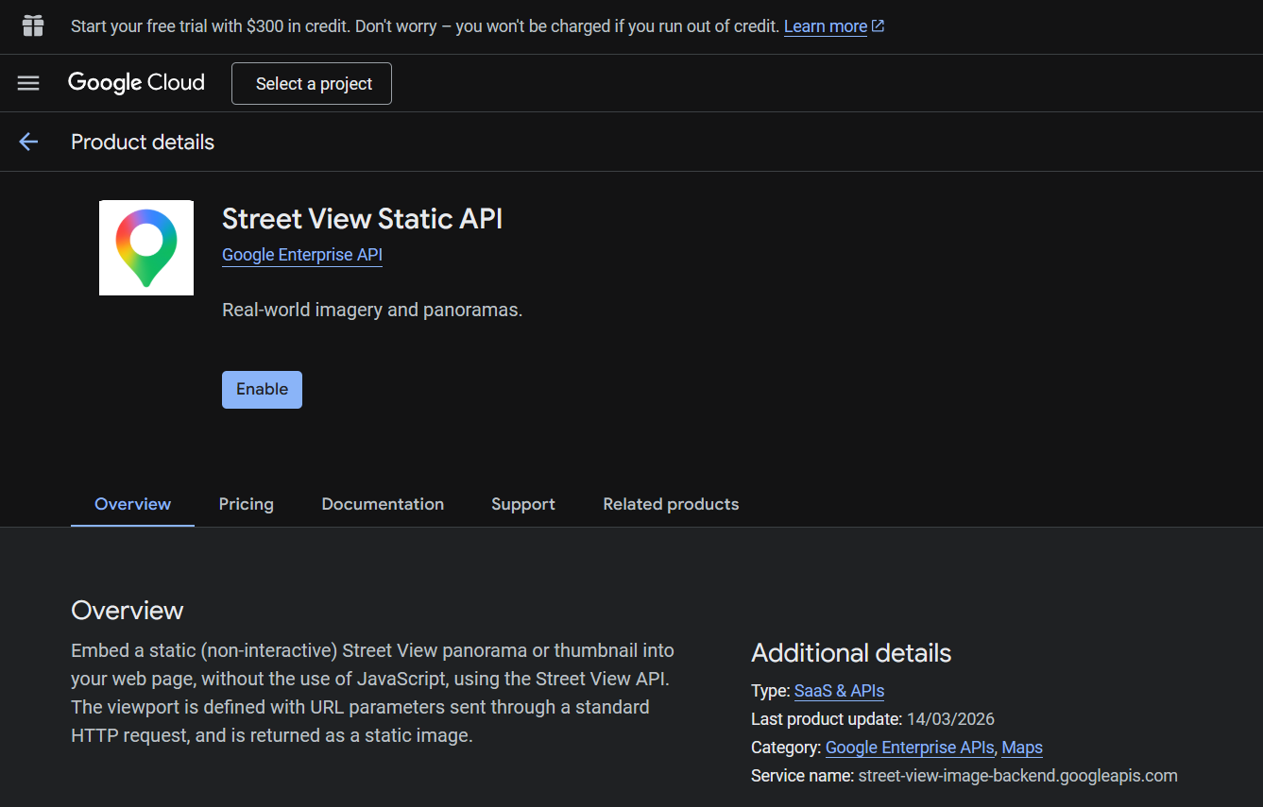1263x807 pixels.
Task: Open the Google Enterprise APIs category link
Action: click(910, 748)
